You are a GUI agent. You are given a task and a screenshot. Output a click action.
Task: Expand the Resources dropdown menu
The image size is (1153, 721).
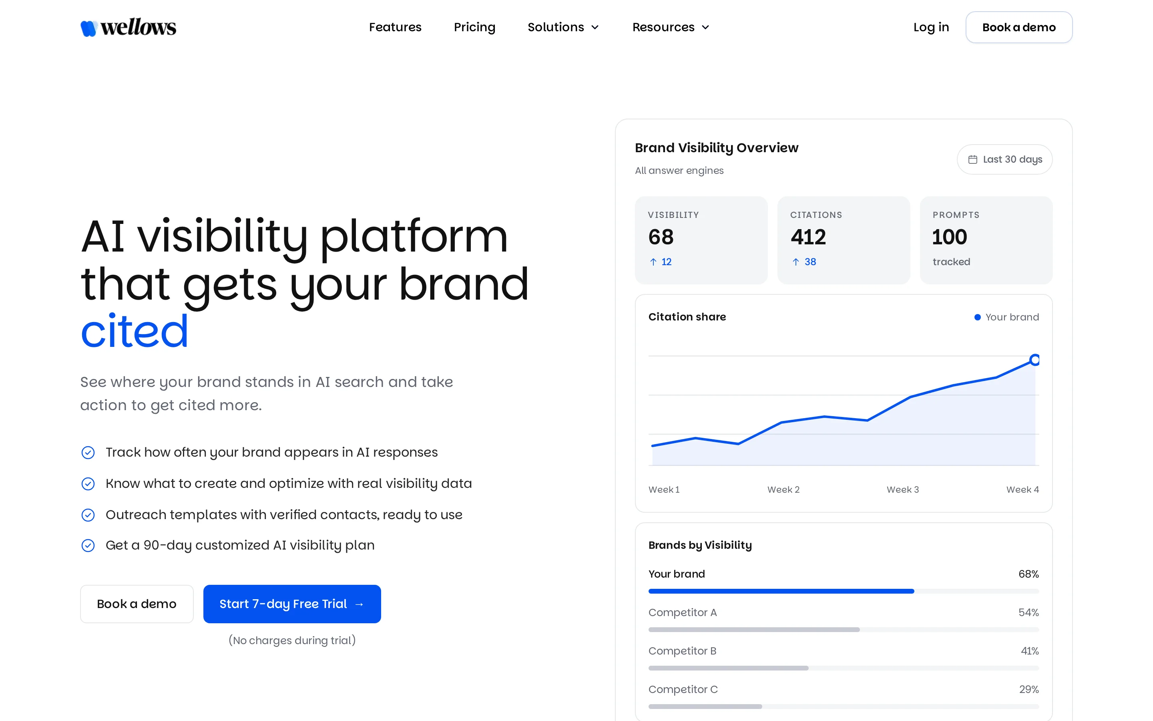click(671, 27)
